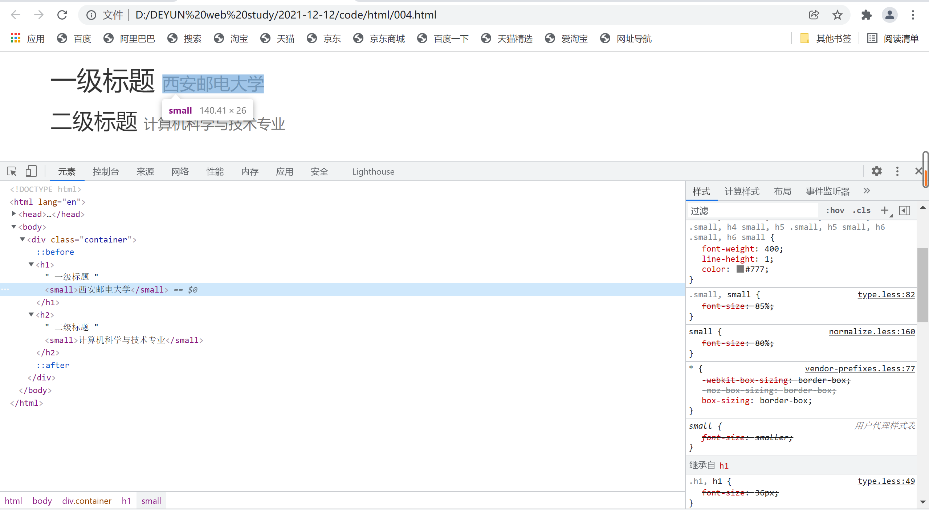929x510 pixels.
Task: Click the 过滤 styles filter field
Action: 751,211
